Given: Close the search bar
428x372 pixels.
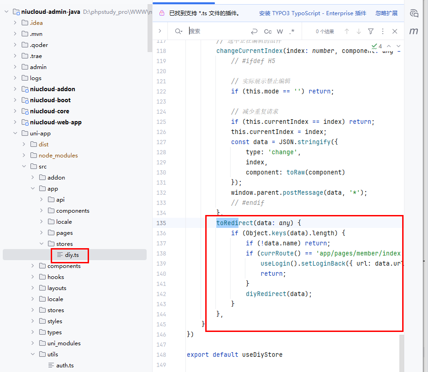Looking at the screenshot, I should pos(395,31).
